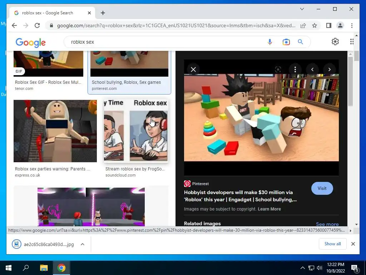Show the next image in preview
Screen dimensions: 366x275
point(329,69)
